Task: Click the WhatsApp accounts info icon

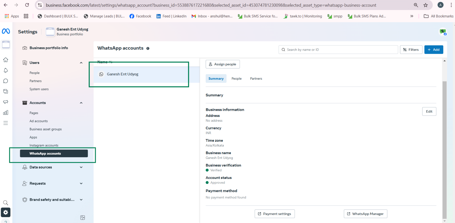Action: pyautogui.click(x=148, y=48)
